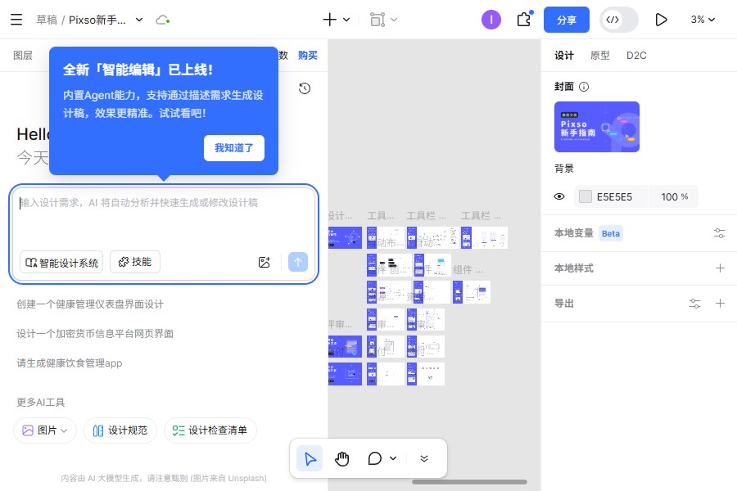Expand the bottom toolbar double chevron

[x=424, y=458]
